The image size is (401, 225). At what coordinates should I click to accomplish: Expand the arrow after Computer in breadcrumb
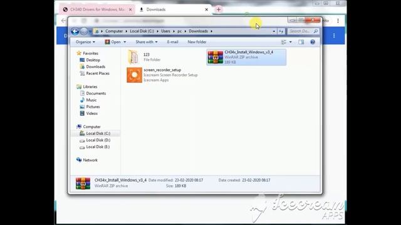point(127,31)
